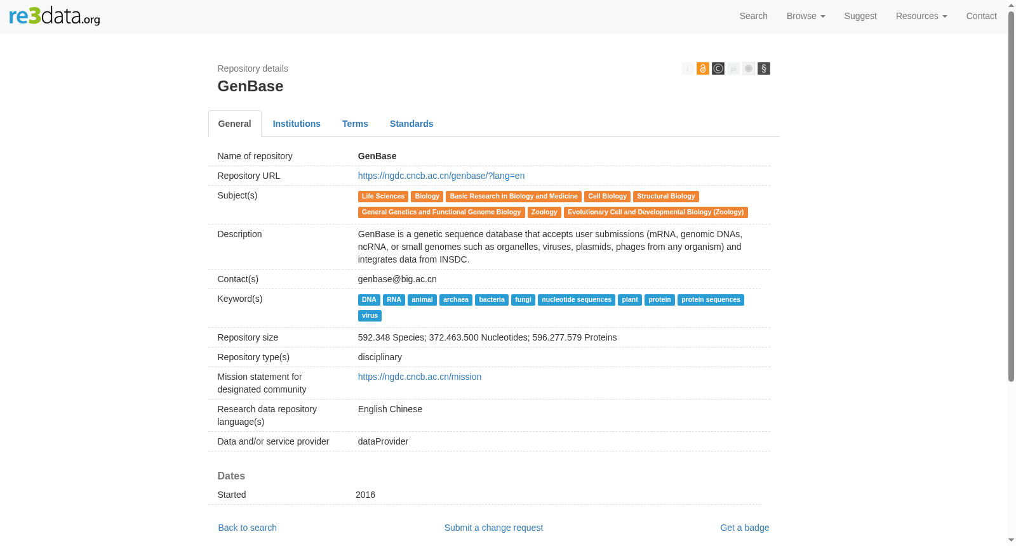This screenshot has width=1016, height=546.
Task: Open the ngdc.cncb.ac.cn/mission link
Action: coord(420,377)
